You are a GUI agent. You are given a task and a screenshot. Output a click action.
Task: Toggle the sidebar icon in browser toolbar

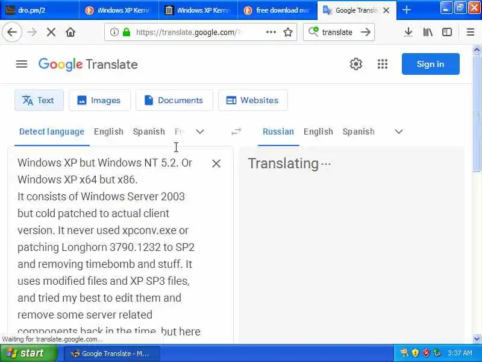447,32
